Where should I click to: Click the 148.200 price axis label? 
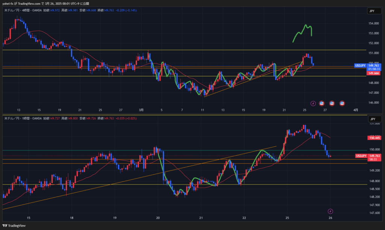coord(374,197)
